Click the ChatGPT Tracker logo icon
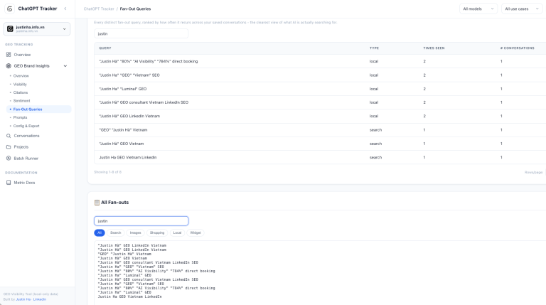 click(x=10, y=9)
